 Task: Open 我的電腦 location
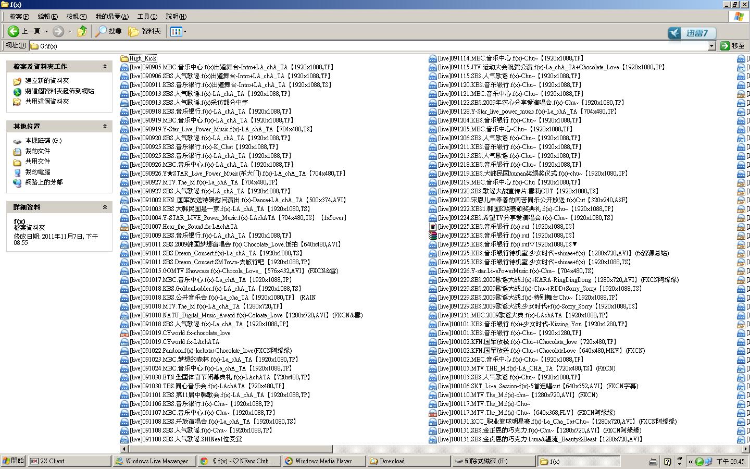[x=37, y=172]
